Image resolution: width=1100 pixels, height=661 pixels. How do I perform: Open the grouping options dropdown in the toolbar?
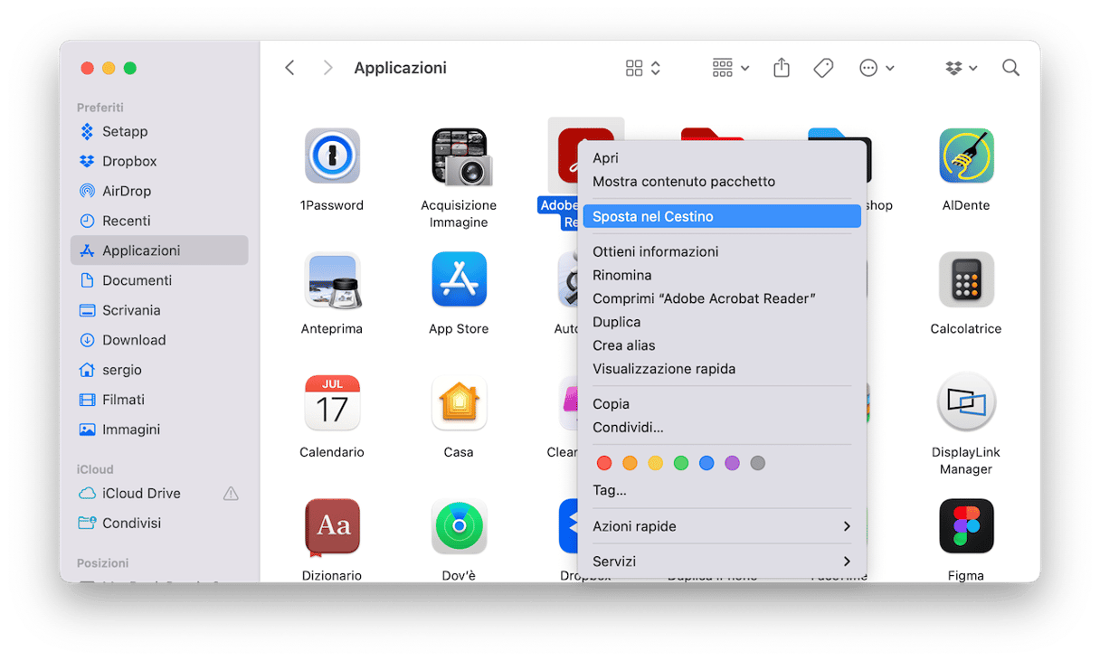pyautogui.click(x=731, y=68)
